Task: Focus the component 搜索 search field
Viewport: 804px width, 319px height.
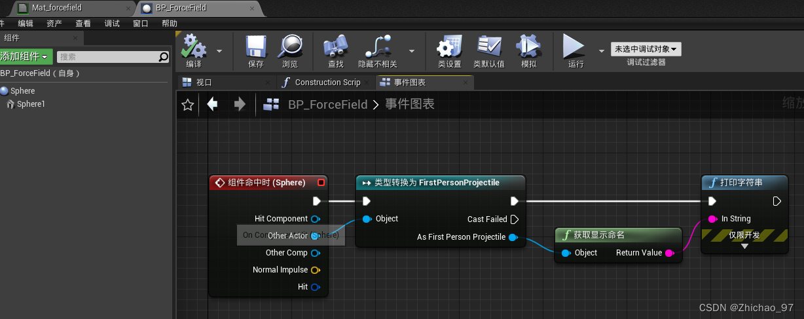Action: (108, 57)
